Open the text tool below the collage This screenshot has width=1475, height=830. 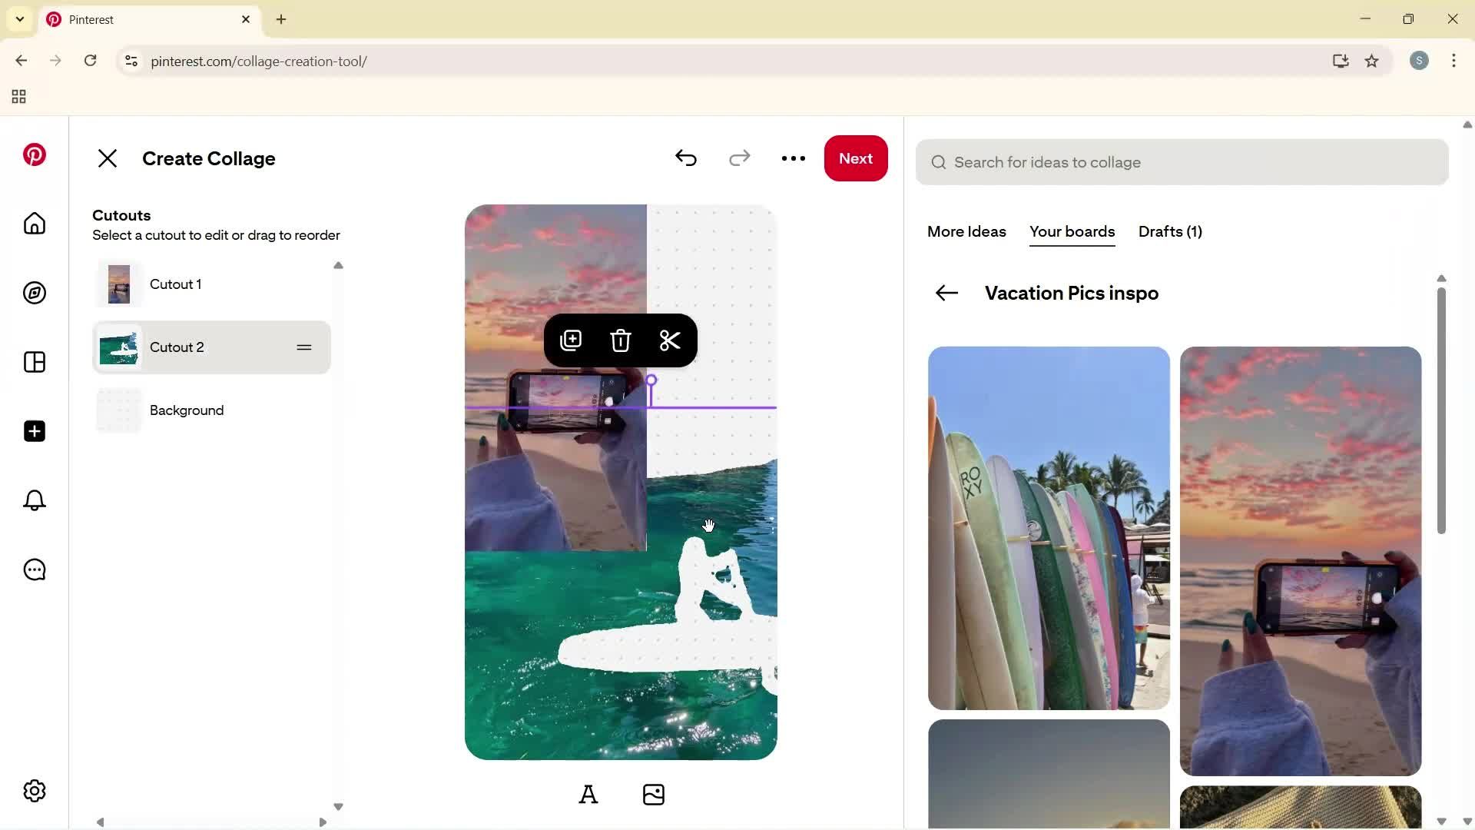click(x=588, y=794)
